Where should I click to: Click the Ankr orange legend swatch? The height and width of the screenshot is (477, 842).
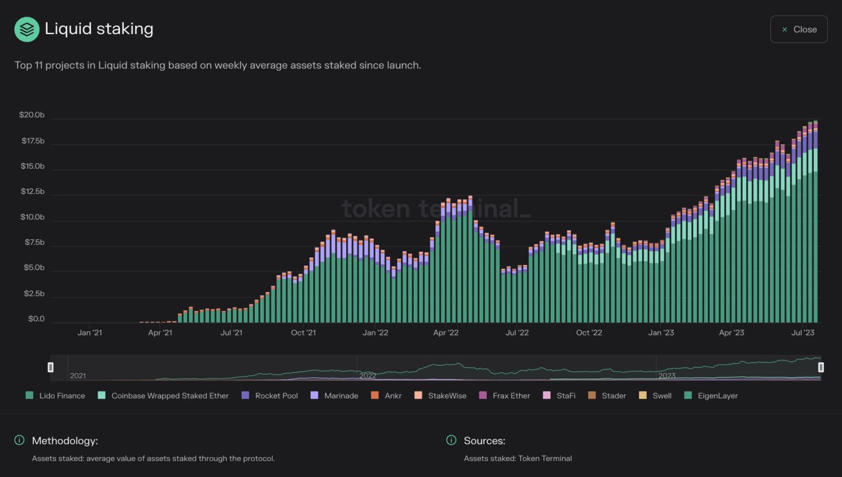[x=375, y=395]
